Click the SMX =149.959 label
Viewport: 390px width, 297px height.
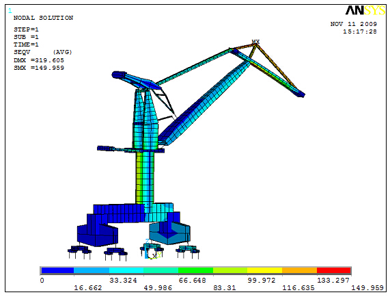[x=39, y=68]
